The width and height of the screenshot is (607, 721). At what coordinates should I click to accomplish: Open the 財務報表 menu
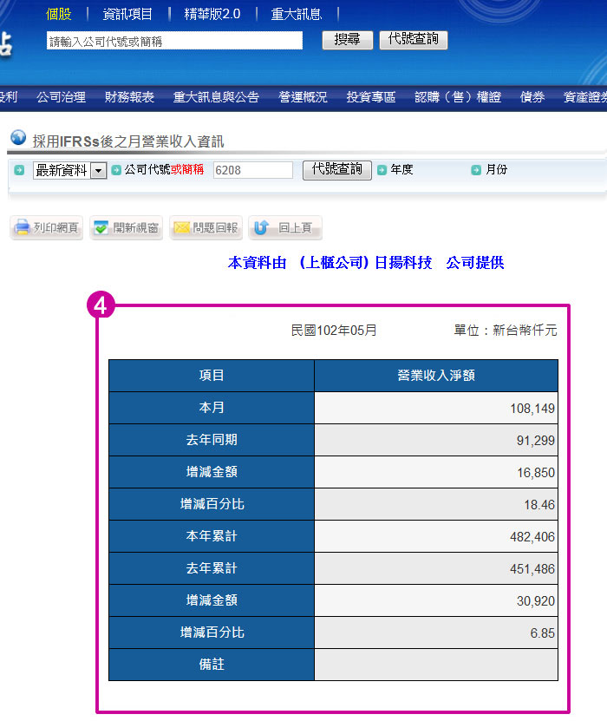pyautogui.click(x=129, y=97)
